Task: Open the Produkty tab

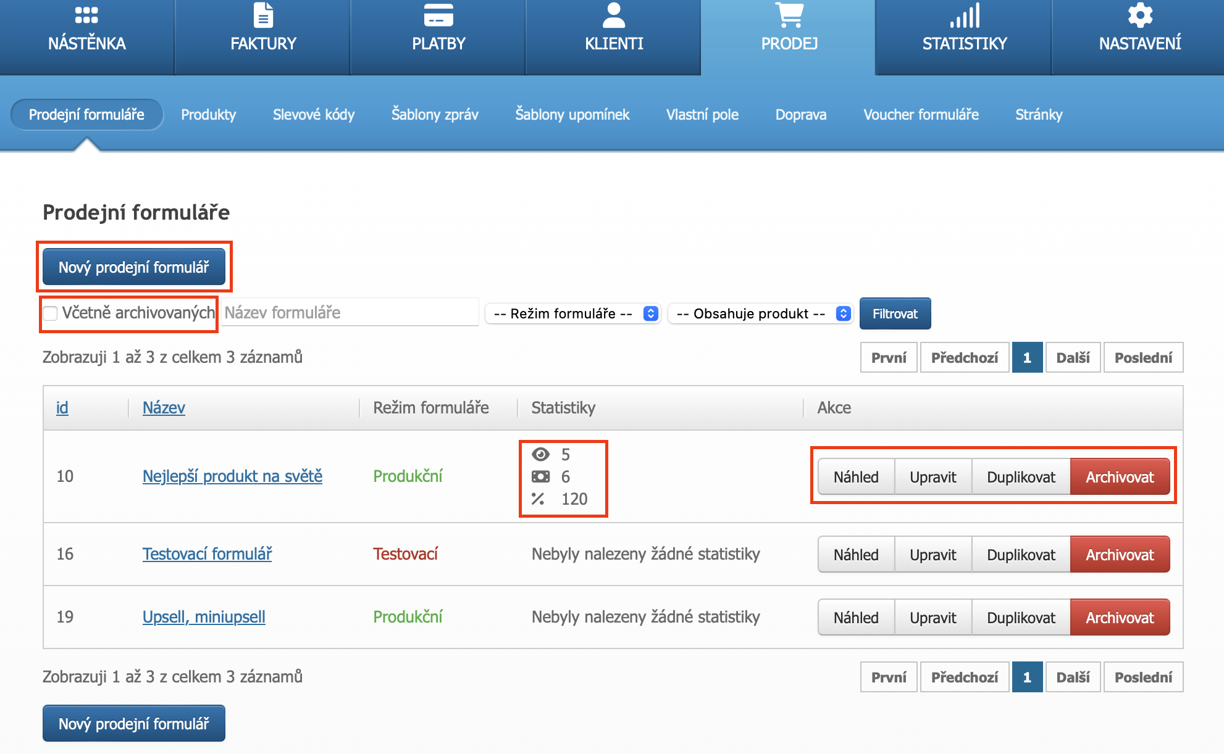Action: [x=208, y=114]
